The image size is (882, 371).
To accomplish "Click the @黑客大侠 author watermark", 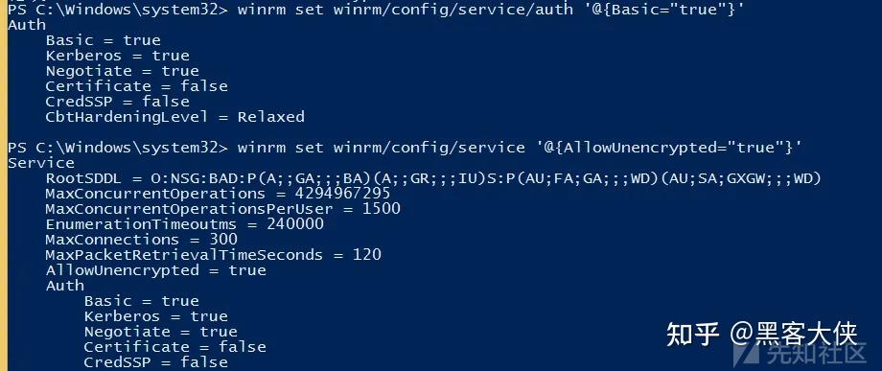I will [x=793, y=335].
